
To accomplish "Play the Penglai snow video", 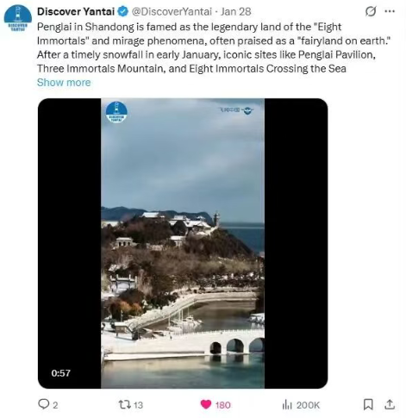I will [x=183, y=243].
